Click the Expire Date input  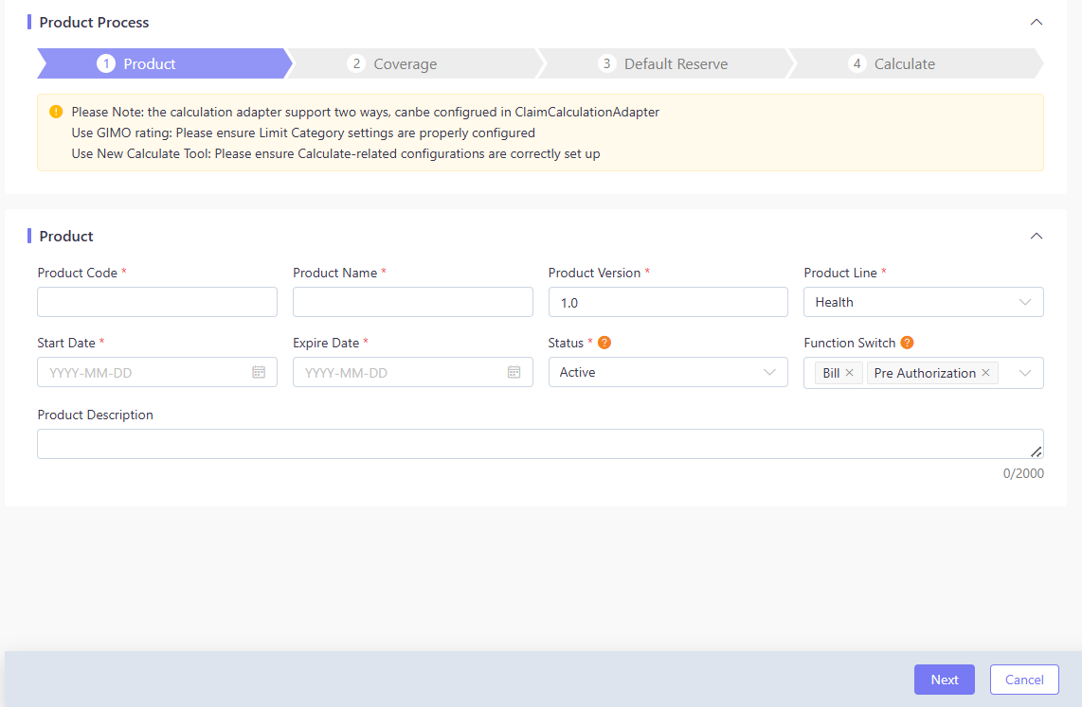413,372
